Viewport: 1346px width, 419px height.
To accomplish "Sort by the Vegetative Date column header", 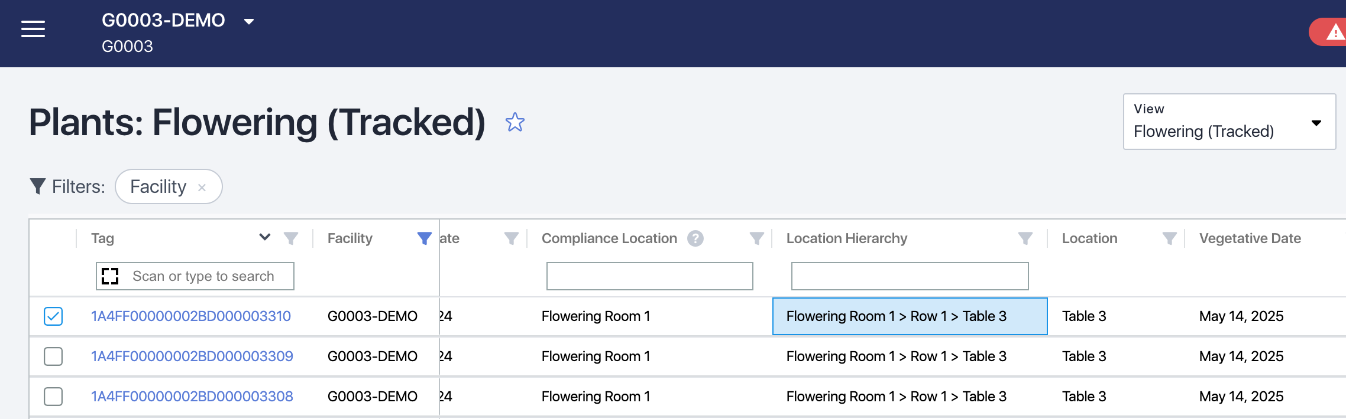I will click(1250, 238).
